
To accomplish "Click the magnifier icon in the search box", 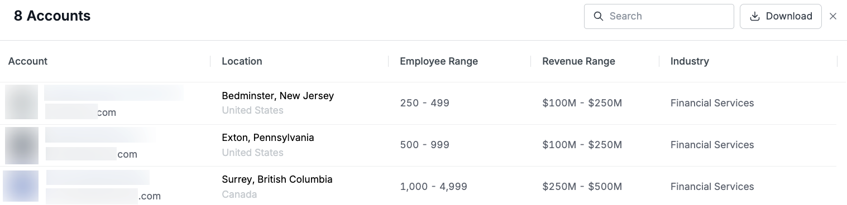I will pyautogui.click(x=599, y=16).
